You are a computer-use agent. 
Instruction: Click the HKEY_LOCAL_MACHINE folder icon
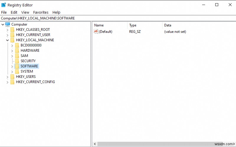coord(12,40)
